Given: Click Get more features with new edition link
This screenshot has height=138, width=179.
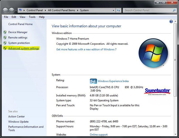Looking at the screenshot, I should pyautogui.click(x=86, y=50).
